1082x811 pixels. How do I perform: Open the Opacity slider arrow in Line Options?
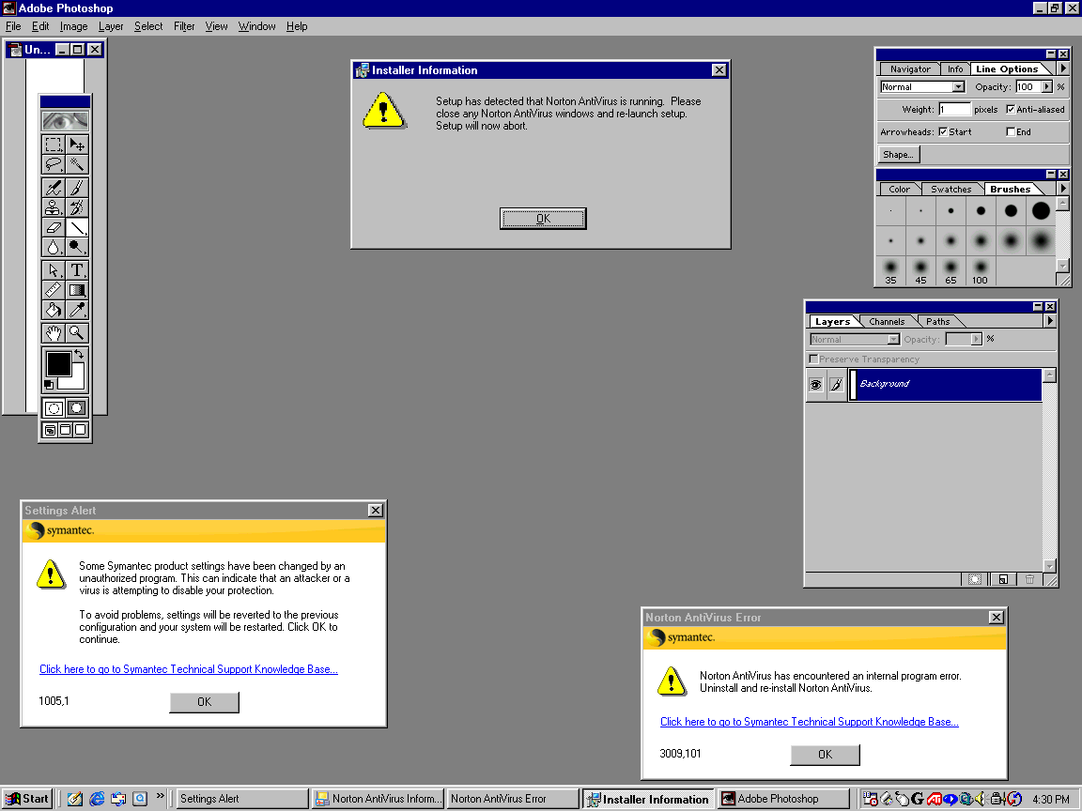1047,87
